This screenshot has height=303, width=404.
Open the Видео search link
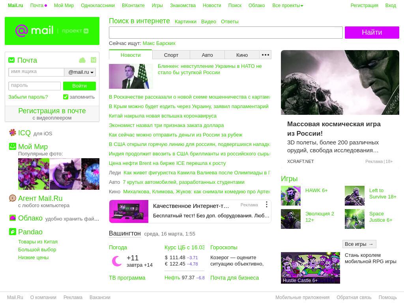(208, 22)
